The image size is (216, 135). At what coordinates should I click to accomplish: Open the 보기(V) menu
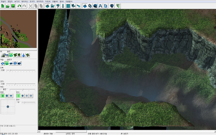(x=17, y=1)
